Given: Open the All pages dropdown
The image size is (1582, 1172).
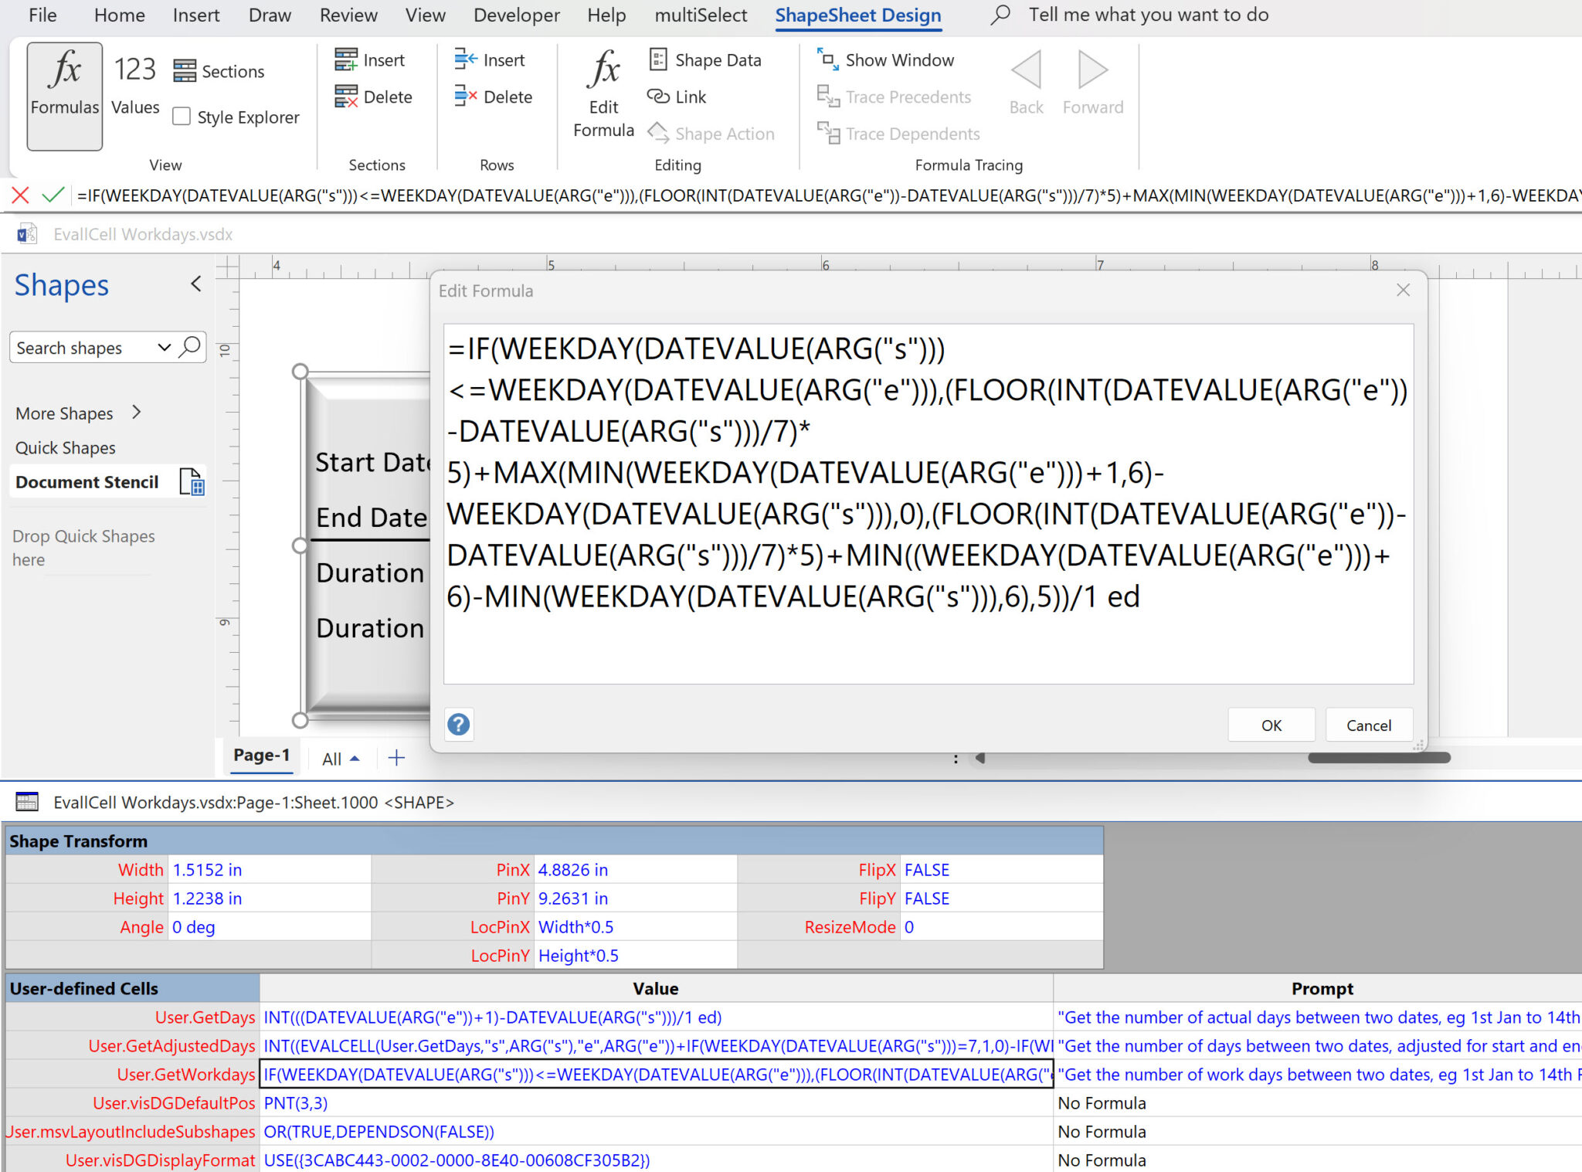Looking at the screenshot, I should [338, 758].
